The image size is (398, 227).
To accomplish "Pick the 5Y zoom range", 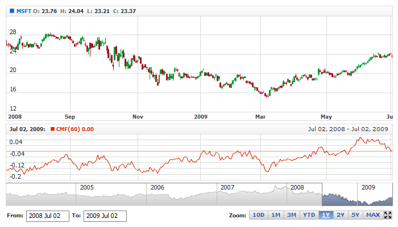I will (x=355, y=215).
